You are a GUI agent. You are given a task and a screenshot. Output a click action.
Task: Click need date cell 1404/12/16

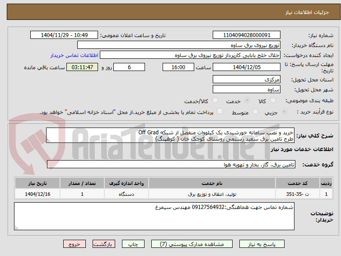click(x=37, y=194)
